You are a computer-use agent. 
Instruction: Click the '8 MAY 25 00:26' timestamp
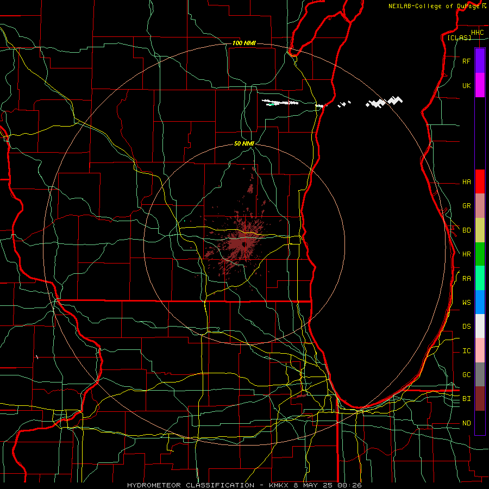coord(328,485)
